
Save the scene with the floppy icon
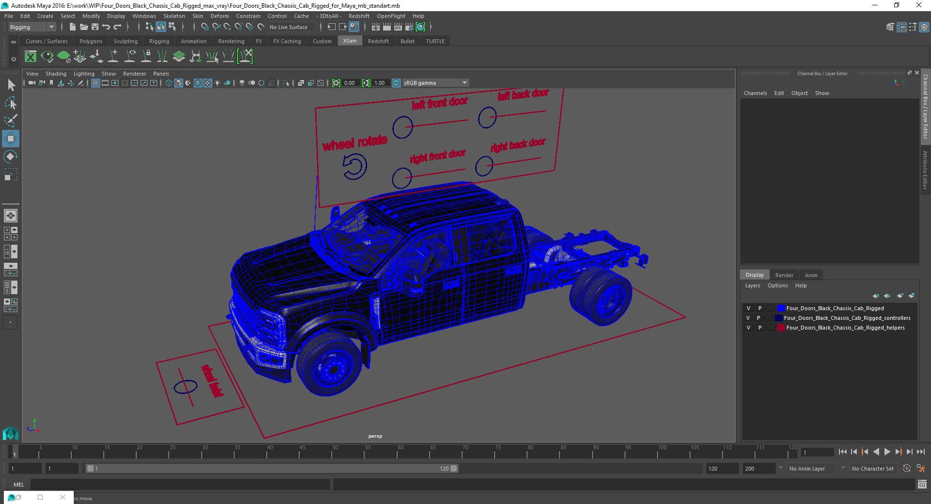point(95,27)
